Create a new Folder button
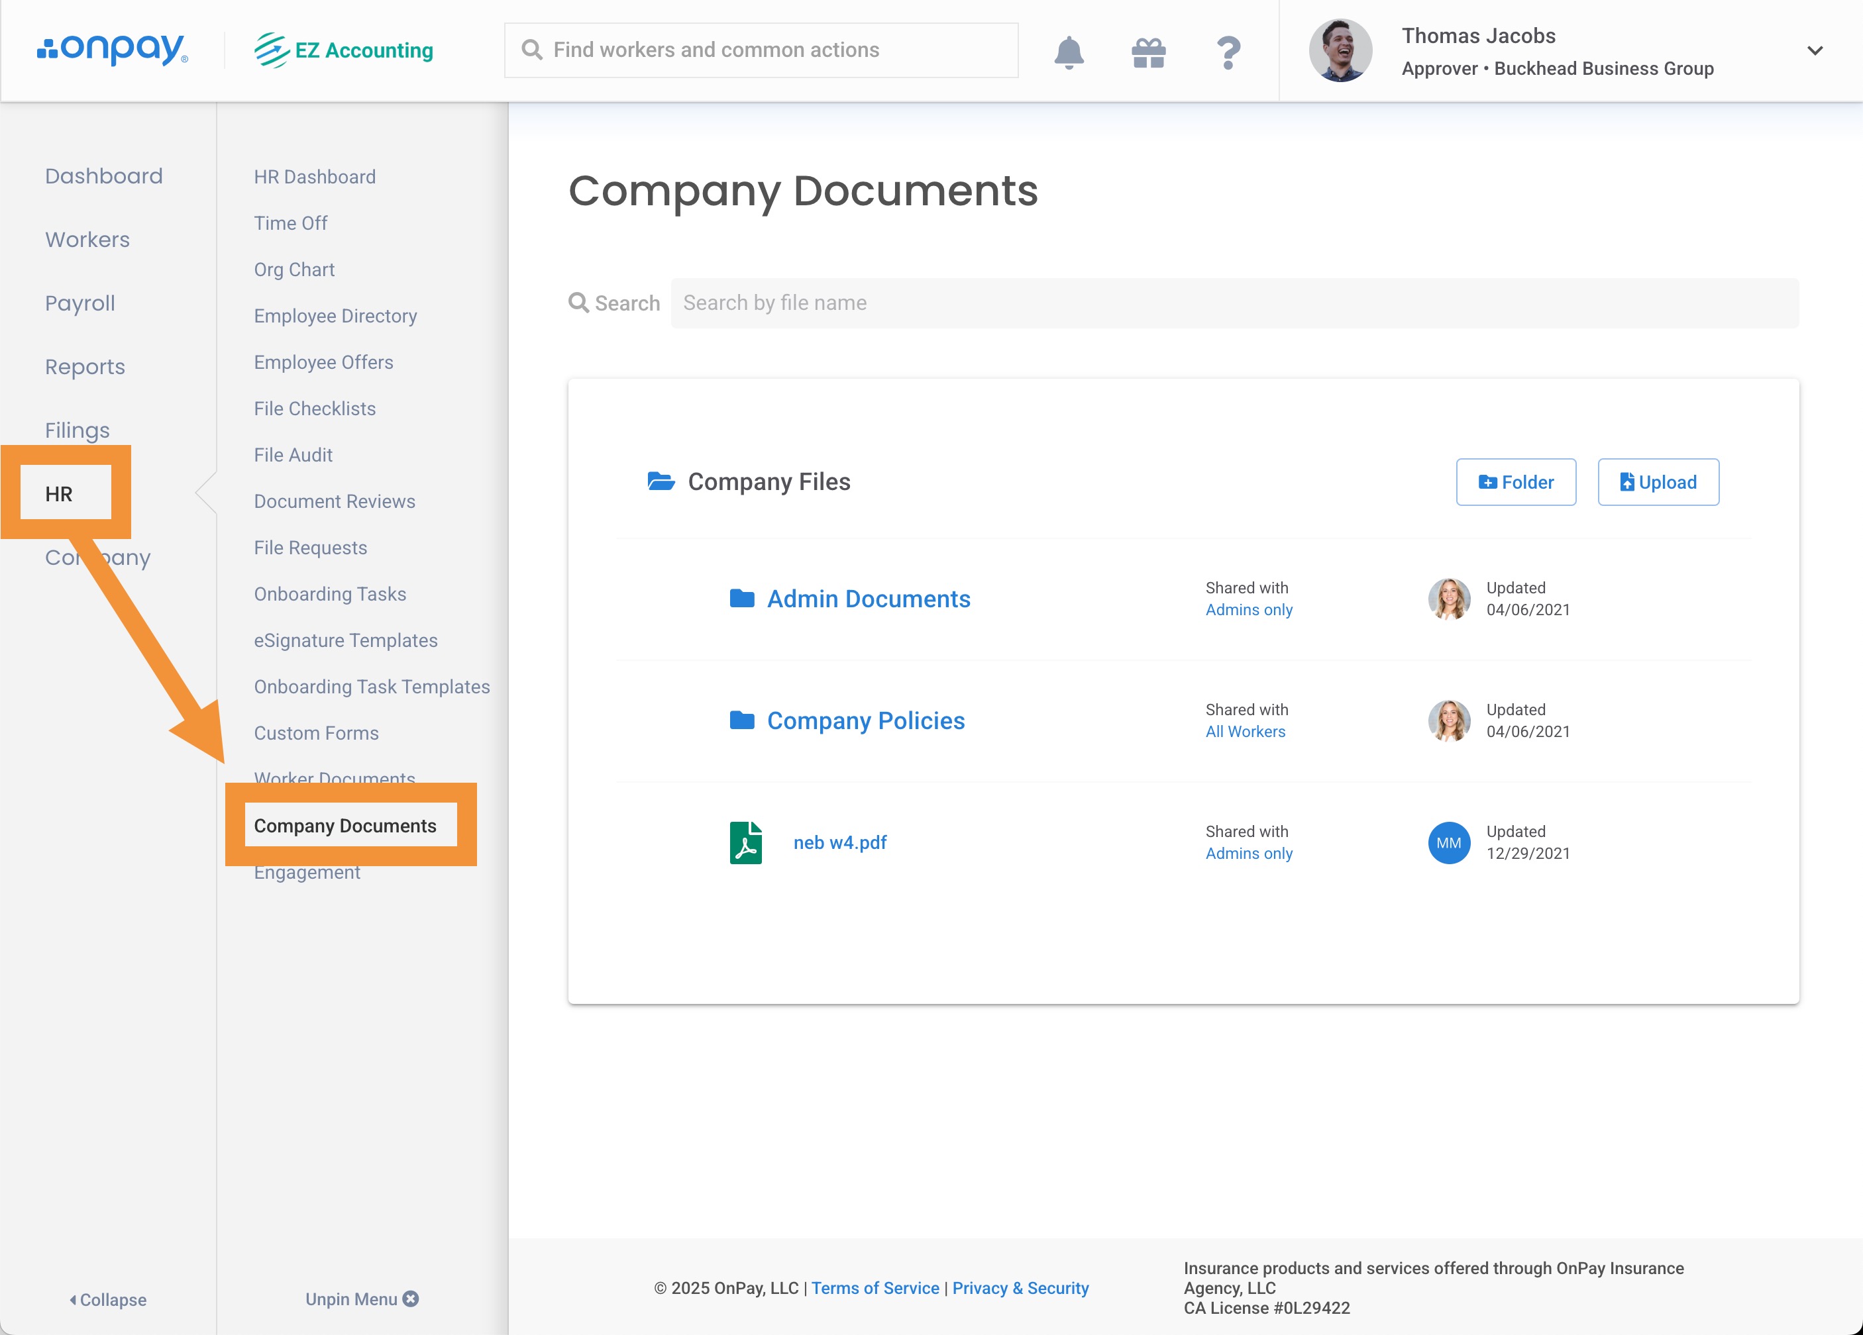 coord(1516,482)
